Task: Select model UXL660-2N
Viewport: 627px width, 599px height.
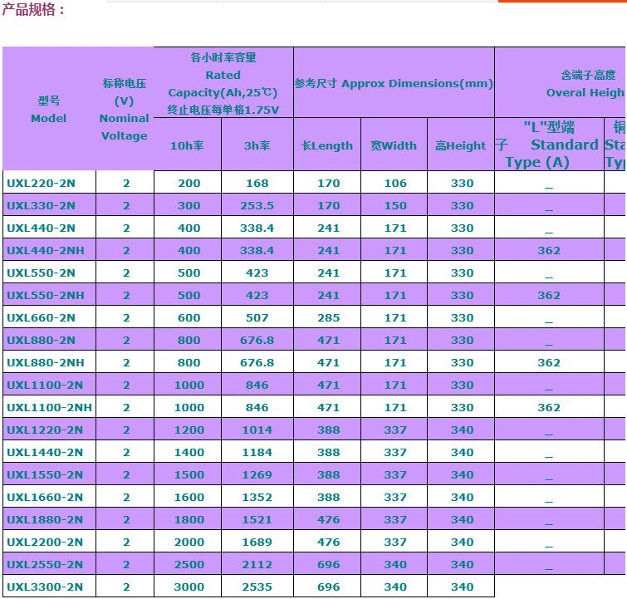Action: click(42, 317)
